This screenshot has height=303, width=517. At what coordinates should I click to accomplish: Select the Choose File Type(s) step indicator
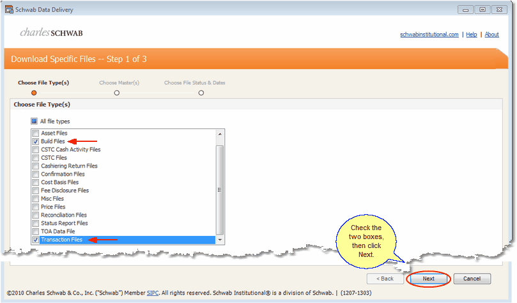pyautogui.click(x=34, y=93)
